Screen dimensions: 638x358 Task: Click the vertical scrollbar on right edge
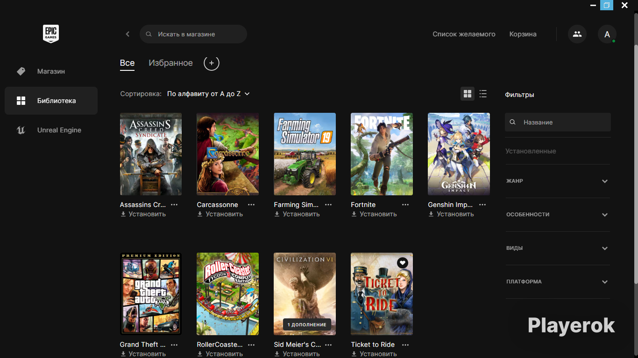coord(636,140)
